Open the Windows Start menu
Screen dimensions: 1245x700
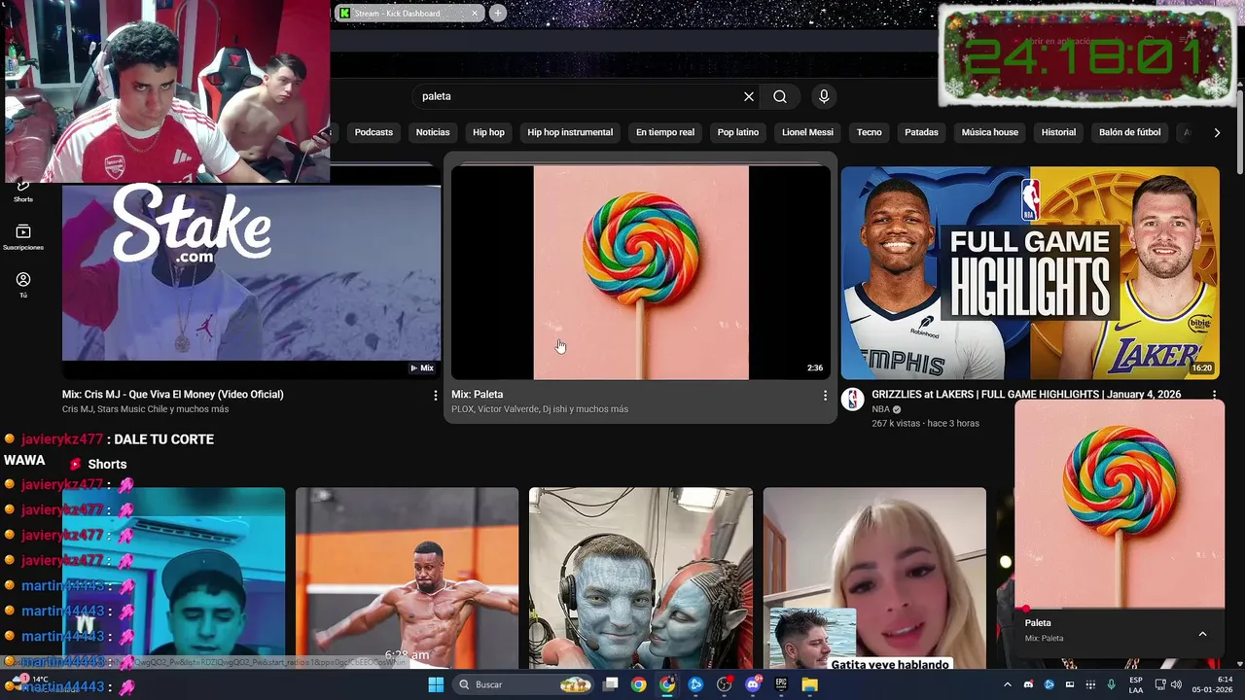point(436,684)
